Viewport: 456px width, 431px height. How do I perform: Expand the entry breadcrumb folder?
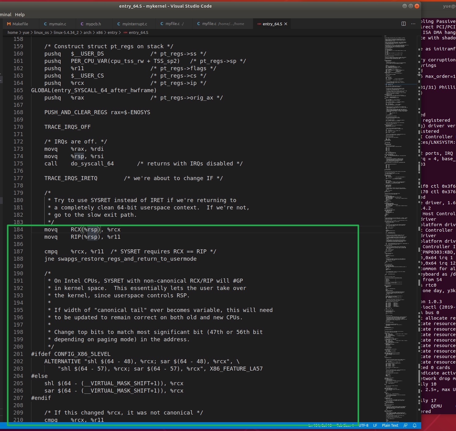tap(112, 32)
